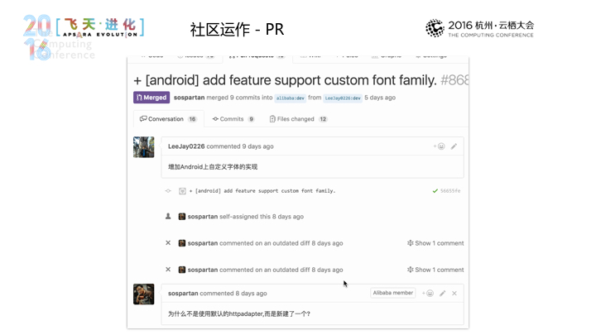The image size is (596, 335).
Task: Edit LeeJay0226's comment with pencil icon
Action: pos(454,146)
